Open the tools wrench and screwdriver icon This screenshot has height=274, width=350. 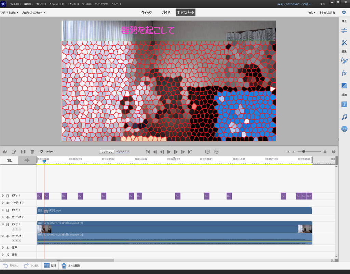click(344, 43)
